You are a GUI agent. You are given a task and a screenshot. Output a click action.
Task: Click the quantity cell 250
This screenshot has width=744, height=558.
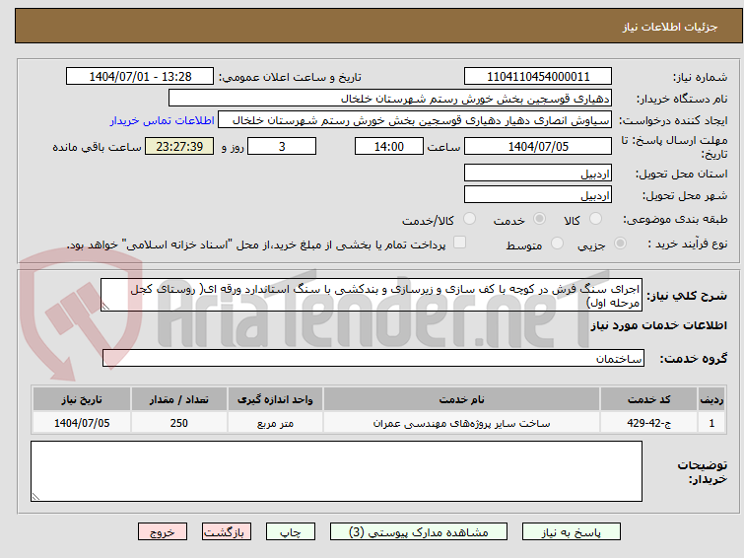pos(179,423)
